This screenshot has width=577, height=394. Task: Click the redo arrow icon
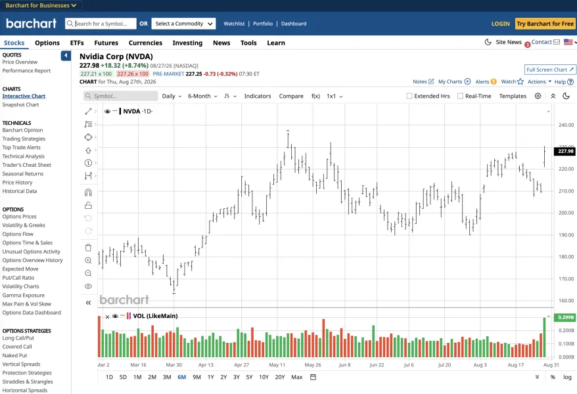coord(88,231)
